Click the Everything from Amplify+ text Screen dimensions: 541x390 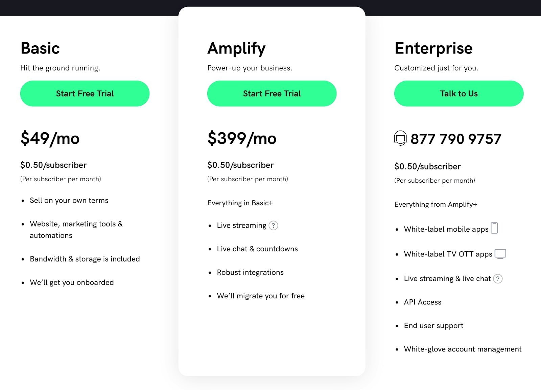(x=436, y=204)
